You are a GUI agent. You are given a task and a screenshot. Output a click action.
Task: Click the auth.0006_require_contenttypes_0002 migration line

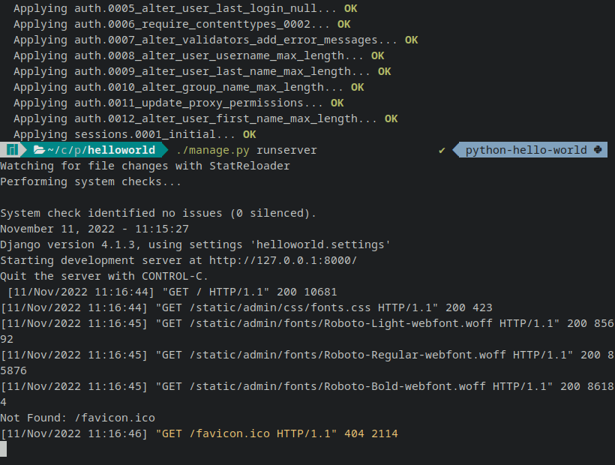point(182,24)
